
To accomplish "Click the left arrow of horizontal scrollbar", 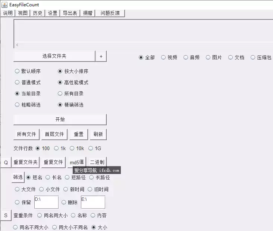I will pyautogui.click(x=17, y=45).
